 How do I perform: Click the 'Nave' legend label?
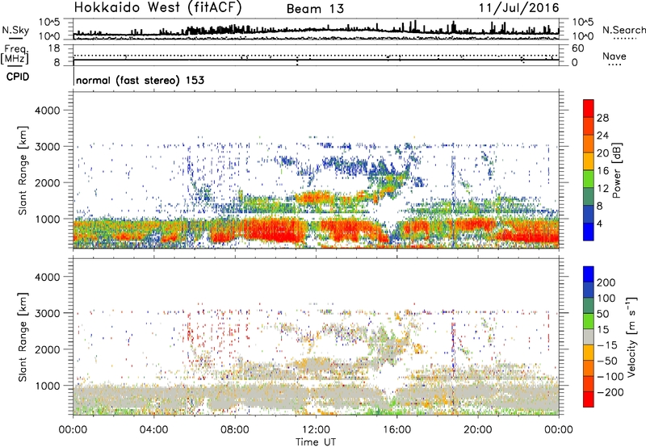(x=615, y=56)
